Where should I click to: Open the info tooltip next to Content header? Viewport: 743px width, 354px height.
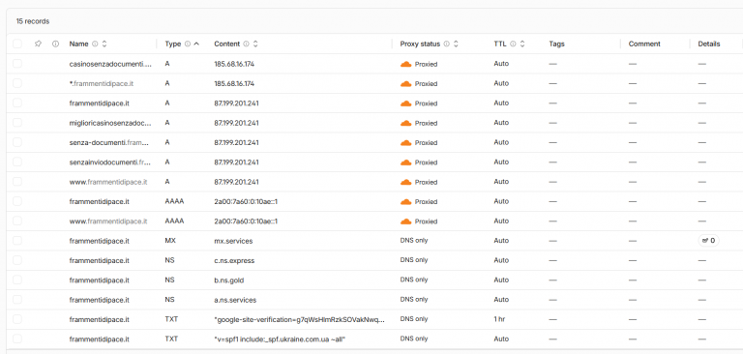click(x=246, y=44)
